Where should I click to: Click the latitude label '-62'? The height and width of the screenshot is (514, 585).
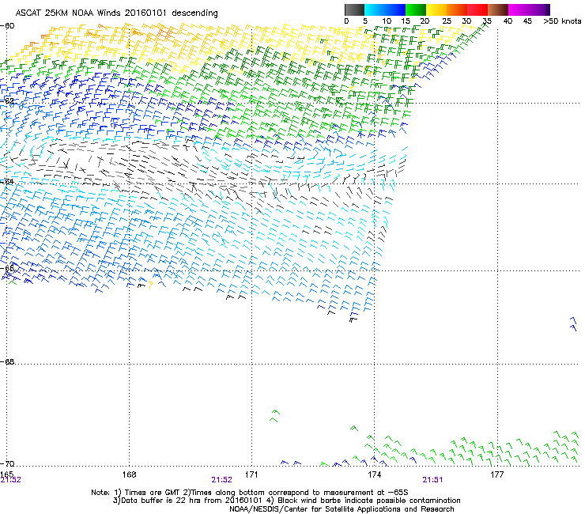click(x=7, y=100)
